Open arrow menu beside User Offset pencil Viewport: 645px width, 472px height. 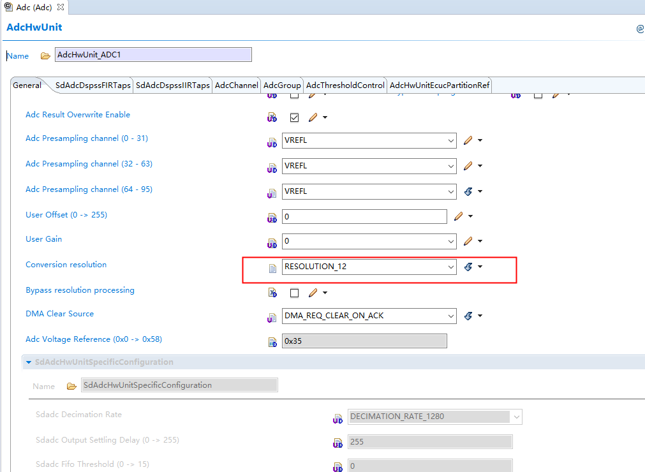click(x=471, y=216)
